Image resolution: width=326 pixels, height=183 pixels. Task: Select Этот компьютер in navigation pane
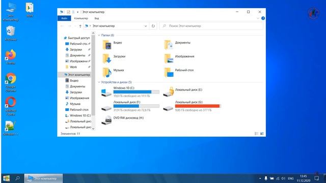[76, 75]
